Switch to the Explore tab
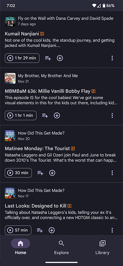Image resolution: width=123 pixels, height=266 pixels. (61, 248)
